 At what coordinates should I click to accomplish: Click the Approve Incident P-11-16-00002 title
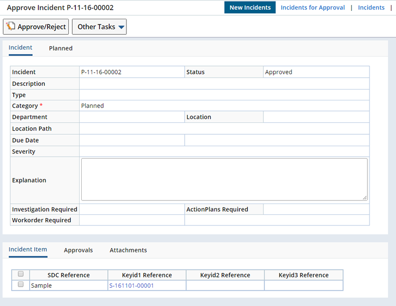coord(60,8)
